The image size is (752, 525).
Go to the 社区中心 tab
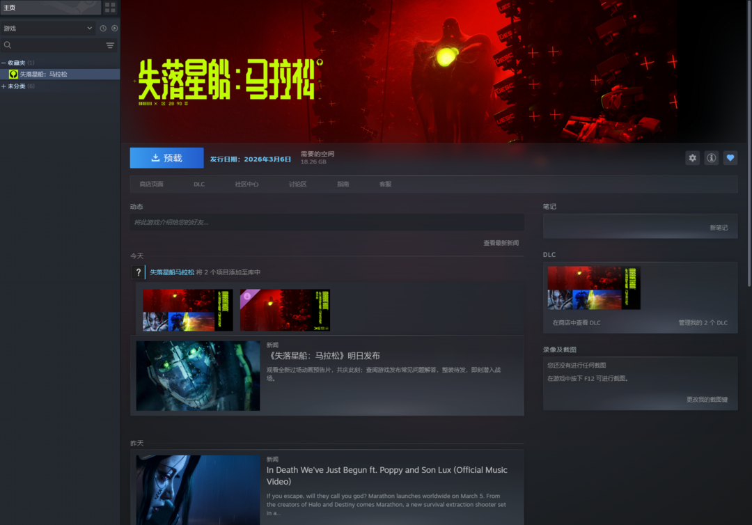click(246, 185)
